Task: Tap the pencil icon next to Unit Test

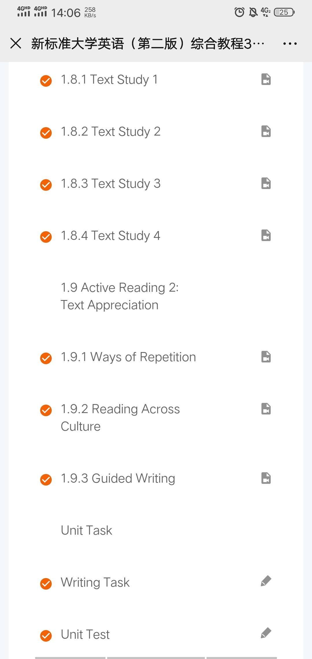Action: coord(266,633)
